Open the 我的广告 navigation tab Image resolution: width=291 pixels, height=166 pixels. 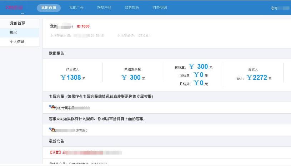tap(76, 8)
